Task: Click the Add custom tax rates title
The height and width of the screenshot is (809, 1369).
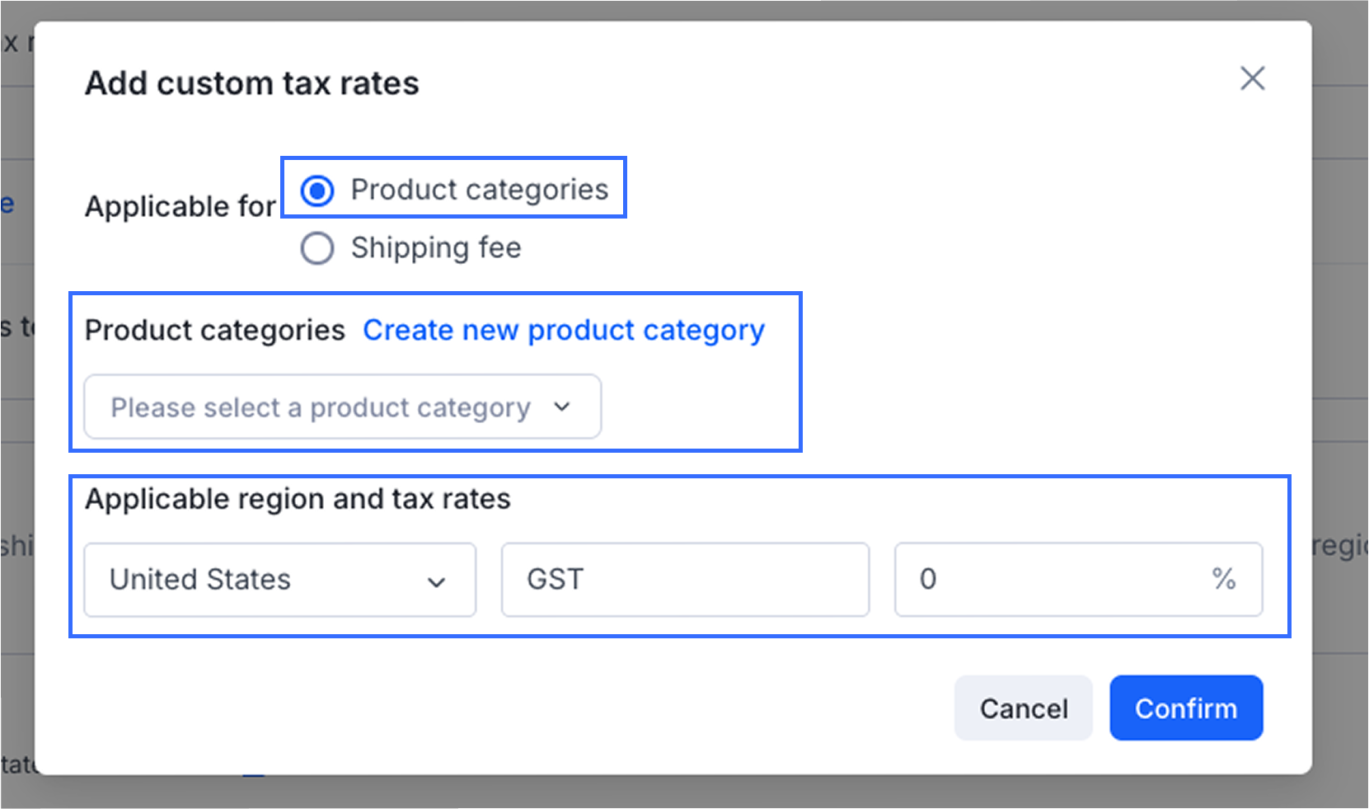Action: point(252,83)
